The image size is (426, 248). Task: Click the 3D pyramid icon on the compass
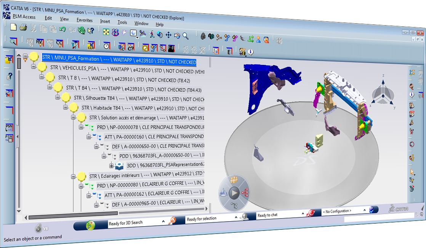click(x=223, y=193)
